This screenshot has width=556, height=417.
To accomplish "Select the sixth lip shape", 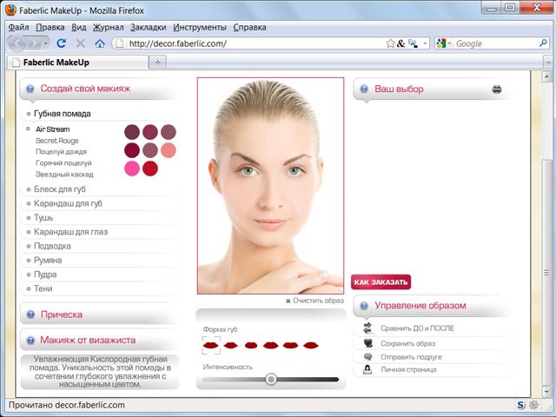I will [311, 345].
